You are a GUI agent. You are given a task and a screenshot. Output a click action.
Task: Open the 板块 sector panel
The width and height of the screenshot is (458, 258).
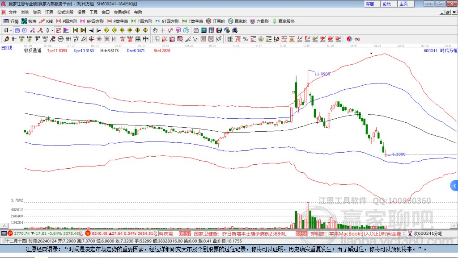point(29,21)
